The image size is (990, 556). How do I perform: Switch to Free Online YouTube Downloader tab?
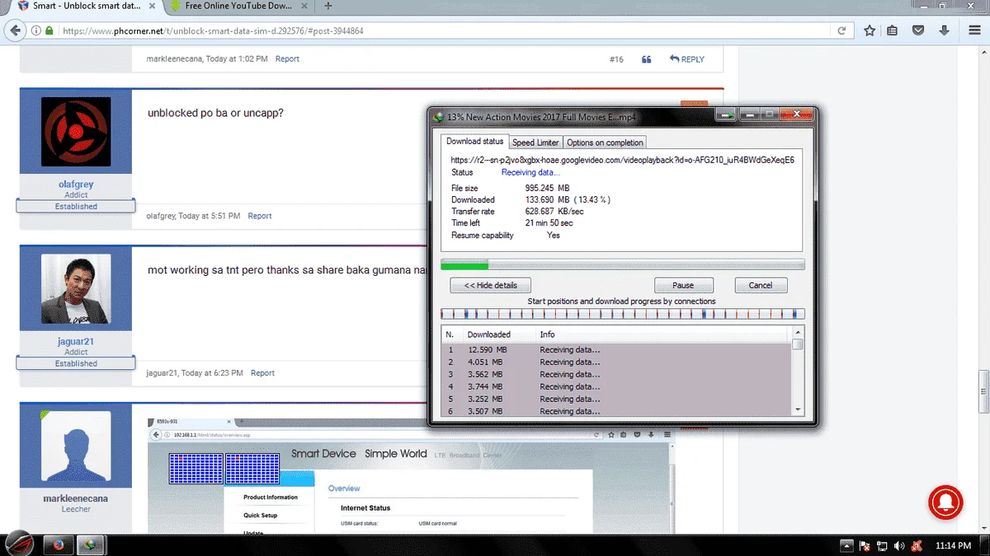[238, 7]
